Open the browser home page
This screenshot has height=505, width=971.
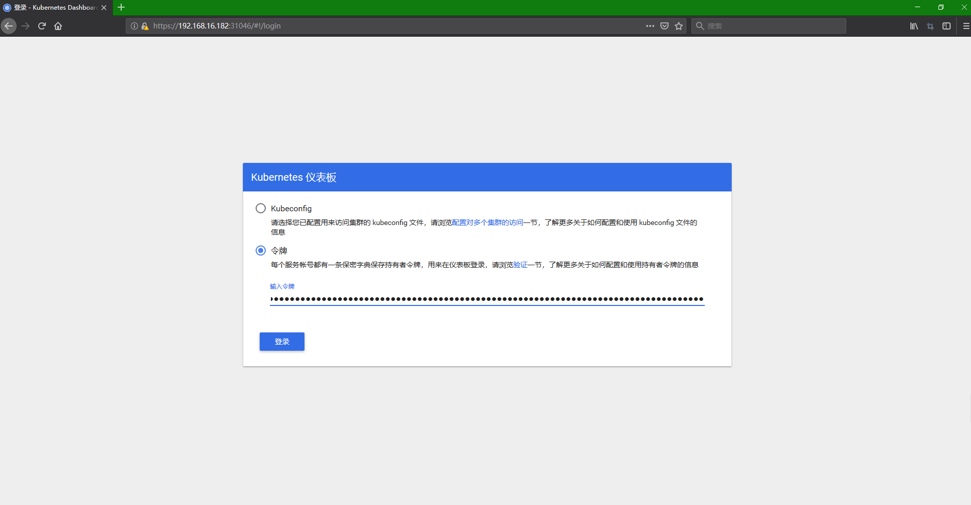tap(58, 26)
